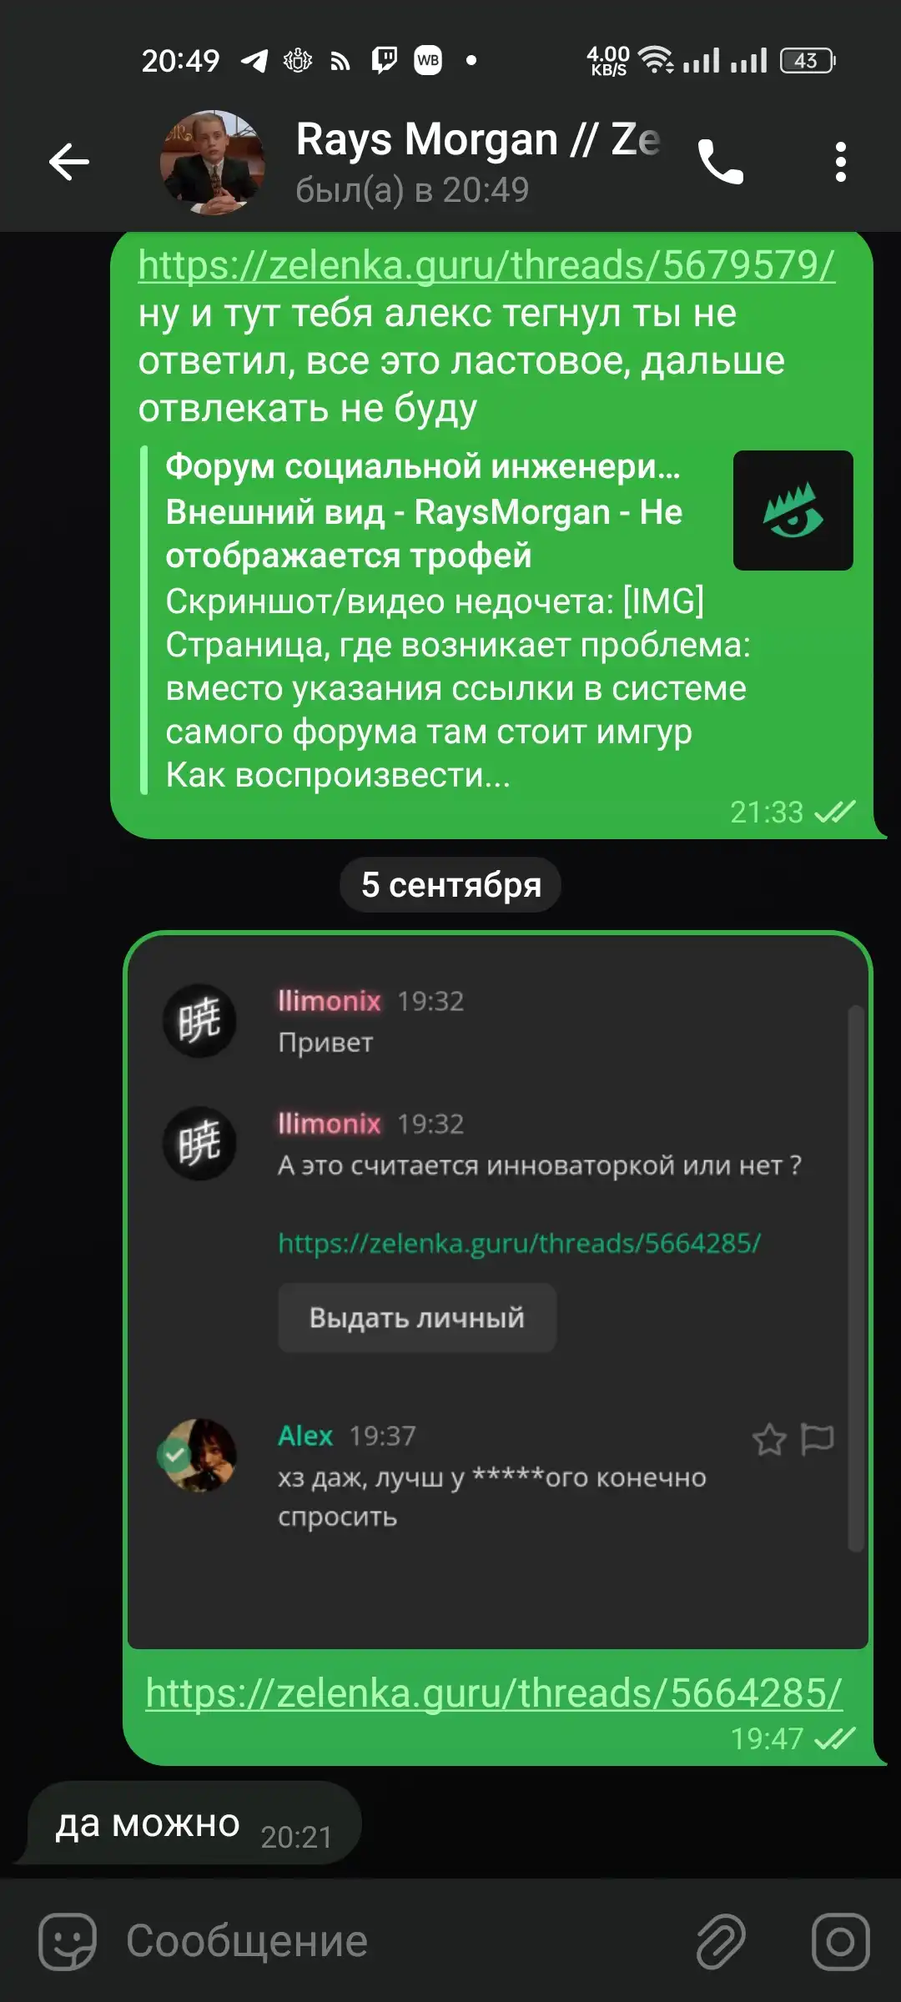Open the zelenka eye logo preview thumbnail
This screenshot has height=2002, width=901.
[x=793, y=511]
